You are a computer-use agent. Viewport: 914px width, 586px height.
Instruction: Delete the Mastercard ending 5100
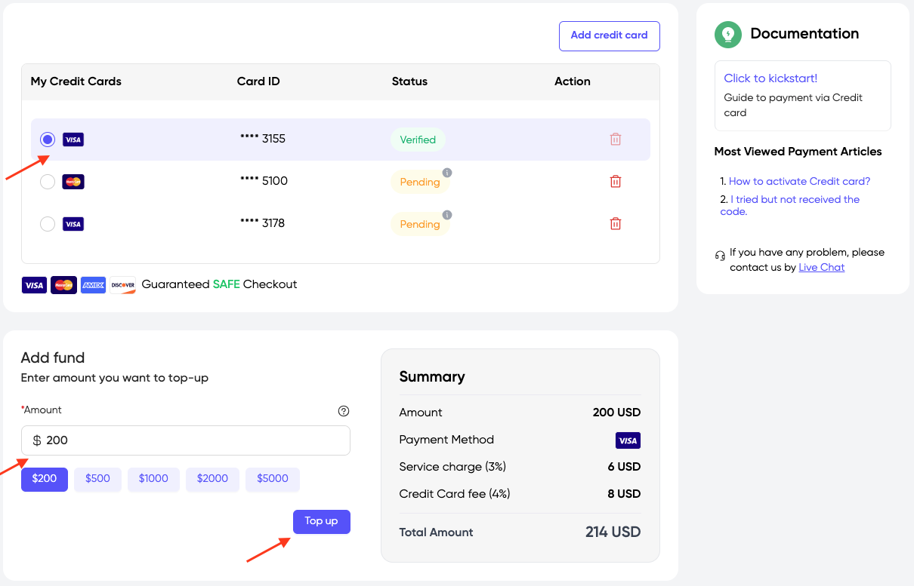click(615, 181)
